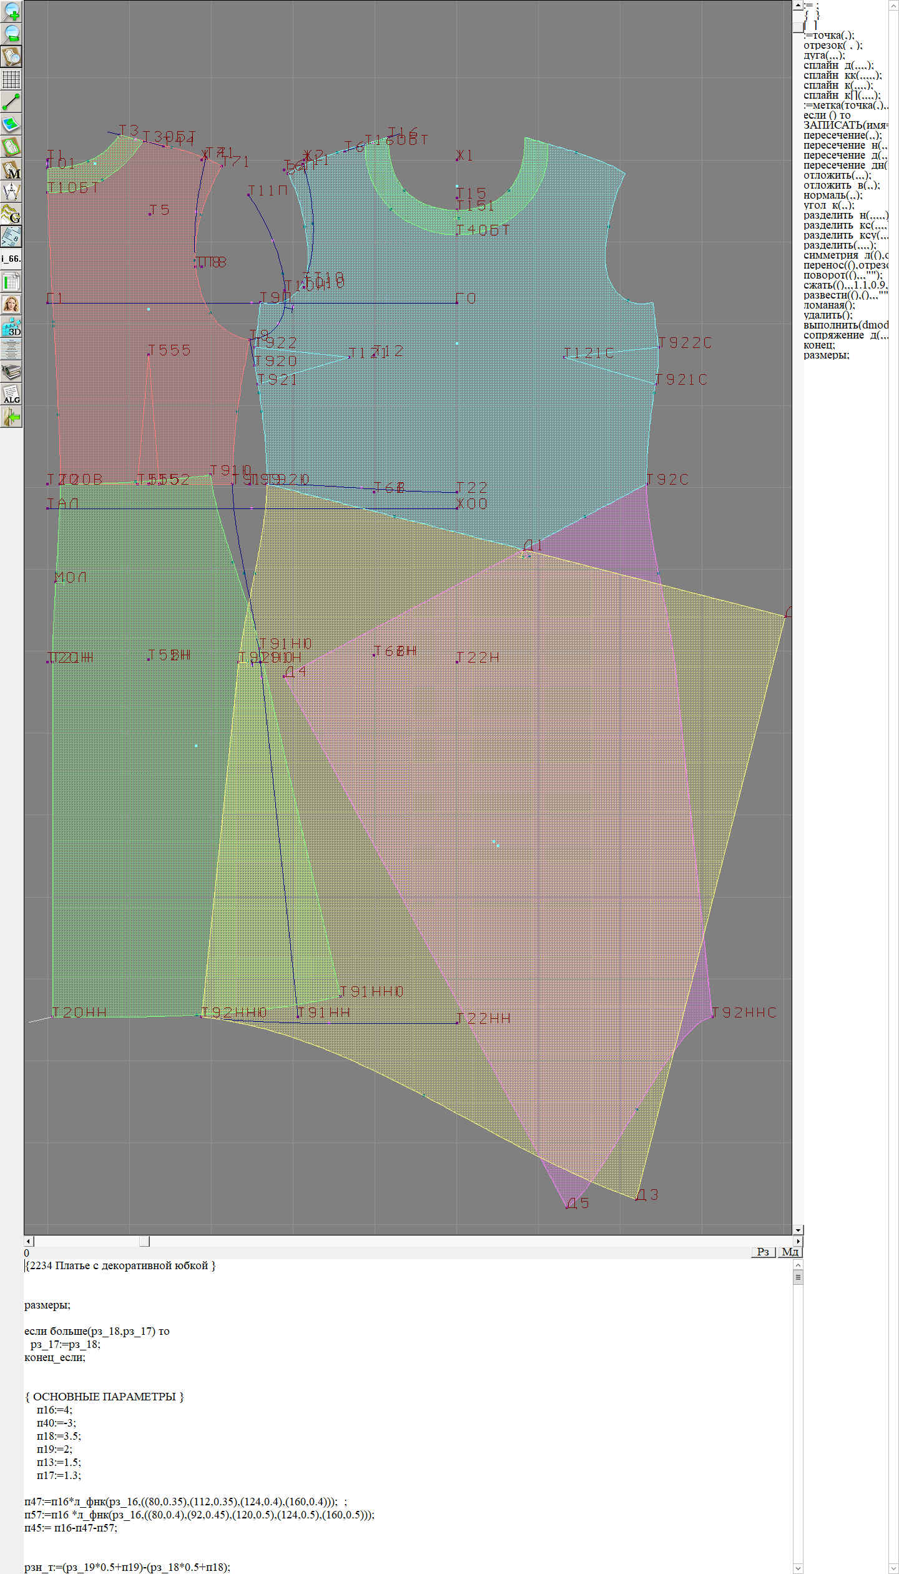This screenshot has width=899, height=1574.
Task: Insert the 'отрезок( , );' command
Action: point(833,45)
